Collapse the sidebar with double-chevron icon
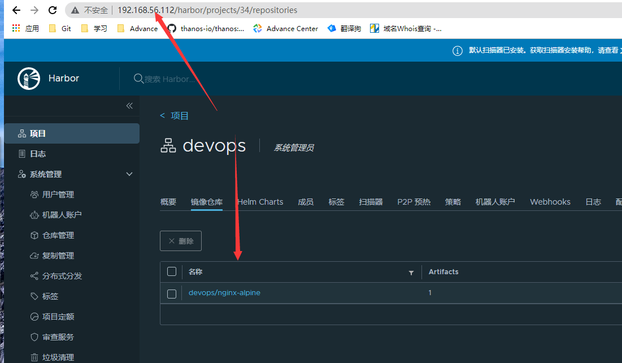Viewport: 622px width, 363px height. pos(129,106)
